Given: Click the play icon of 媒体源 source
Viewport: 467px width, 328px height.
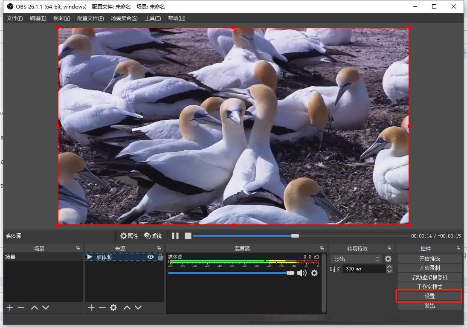Looking at the screenshot, I should [x=90, y=257].
